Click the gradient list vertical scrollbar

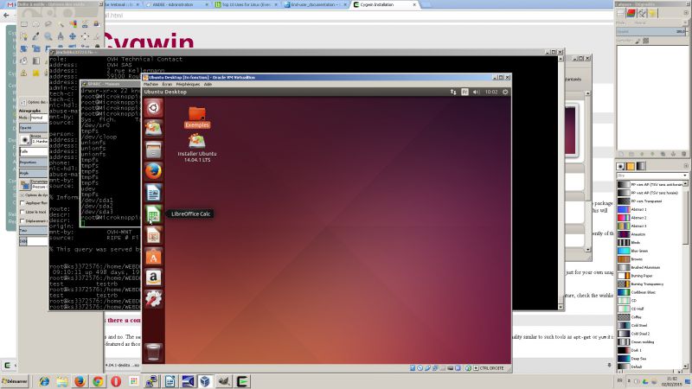pos(686,276)
